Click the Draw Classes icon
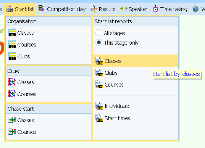This screenshot has width=205, height=148. [12, 82]
